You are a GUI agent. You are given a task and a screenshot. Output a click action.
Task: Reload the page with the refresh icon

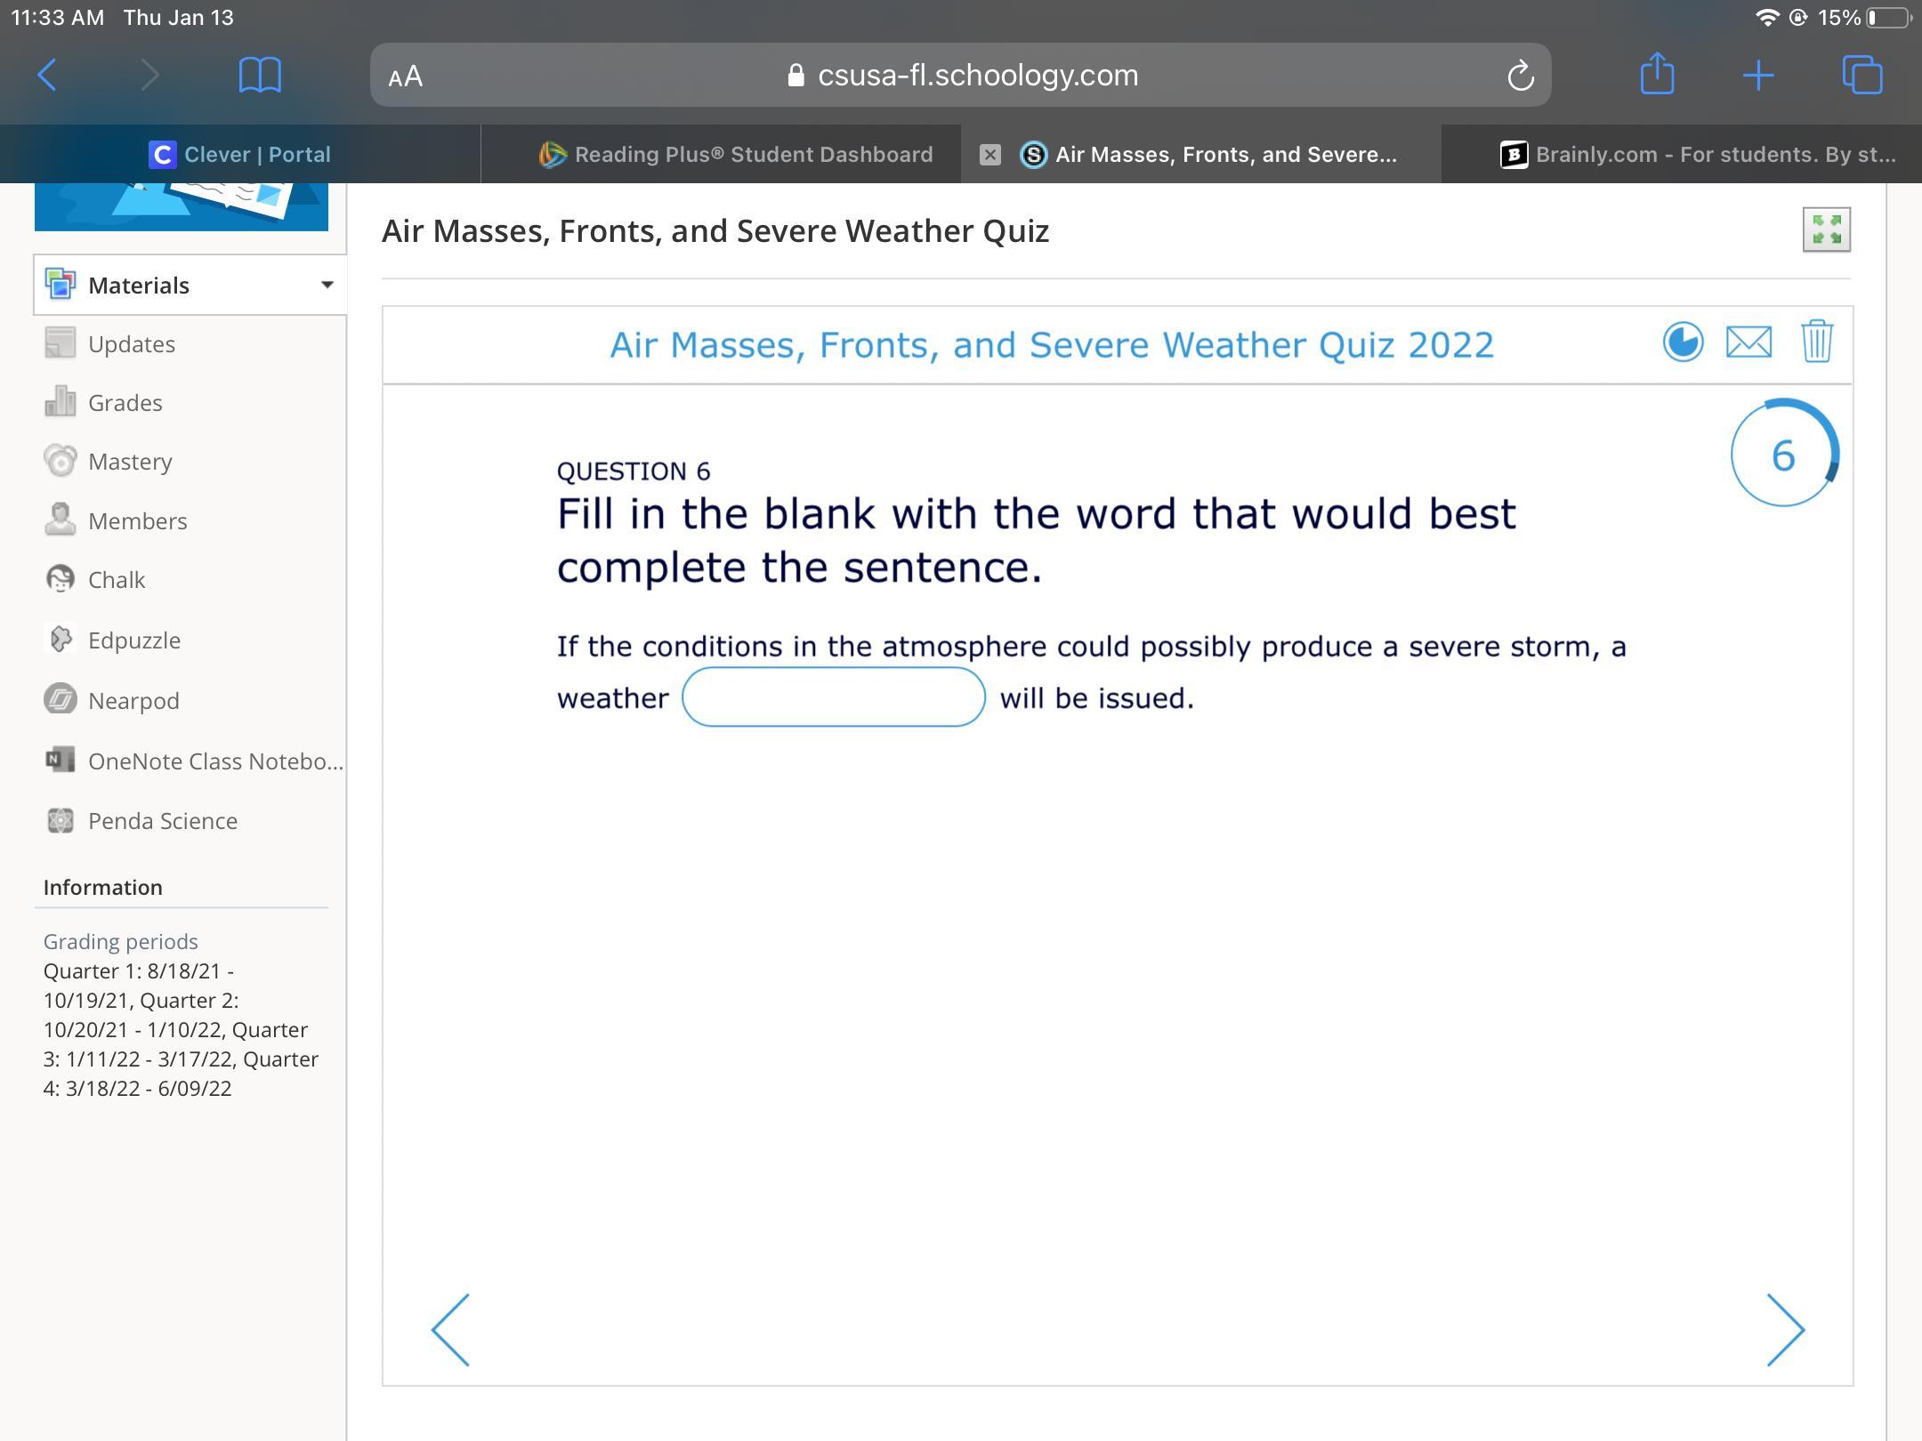[1520, 76]
